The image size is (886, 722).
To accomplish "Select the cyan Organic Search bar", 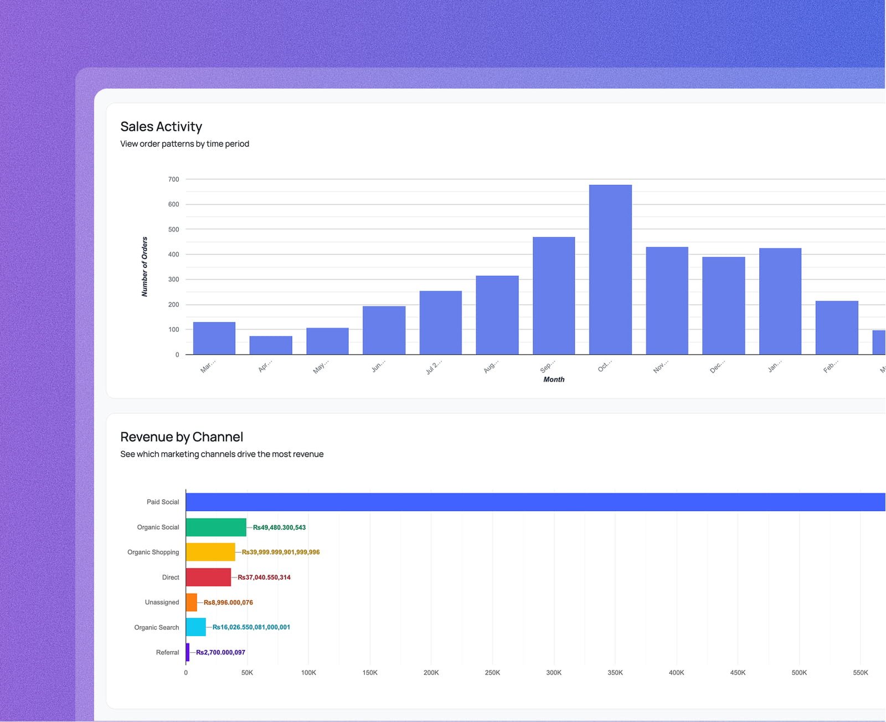I will (197, 627).
